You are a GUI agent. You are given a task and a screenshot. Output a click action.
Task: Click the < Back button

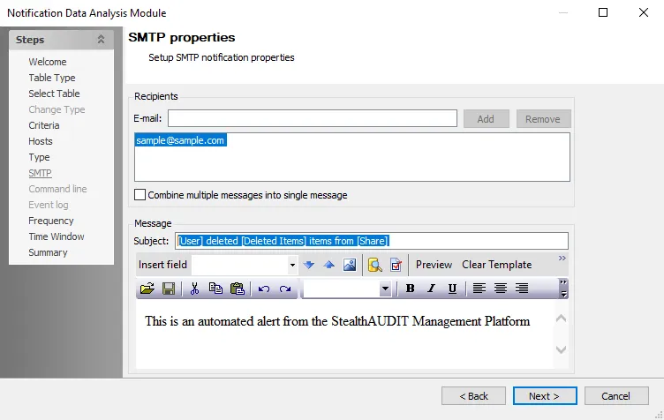tap(473, 396)
